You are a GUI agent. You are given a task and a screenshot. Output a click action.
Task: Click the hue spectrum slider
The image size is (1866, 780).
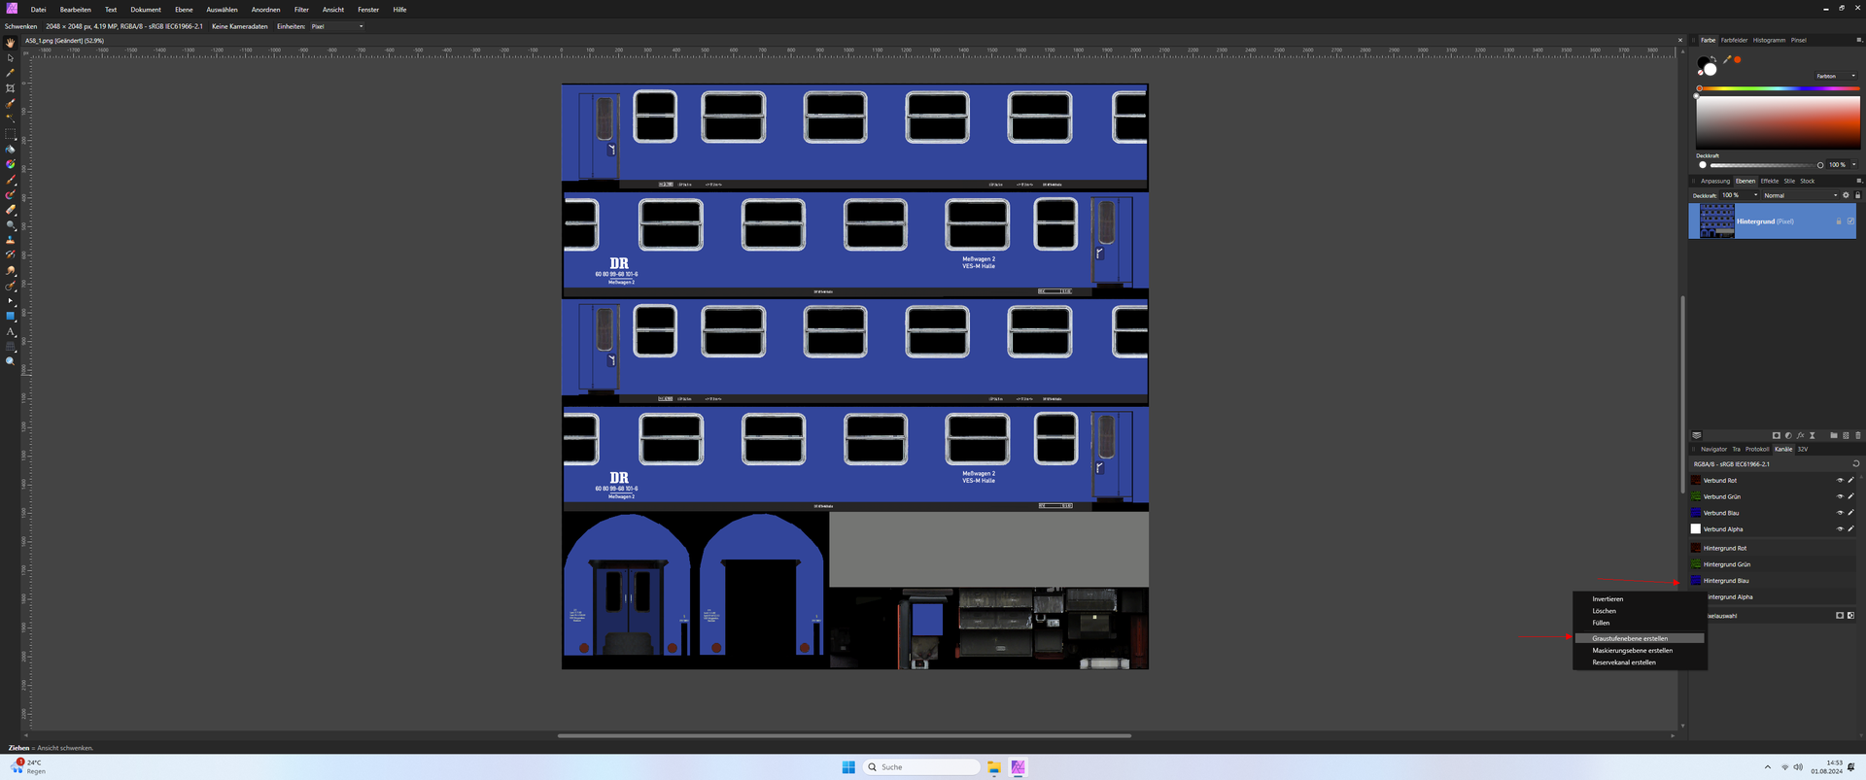pos(1778,88)
